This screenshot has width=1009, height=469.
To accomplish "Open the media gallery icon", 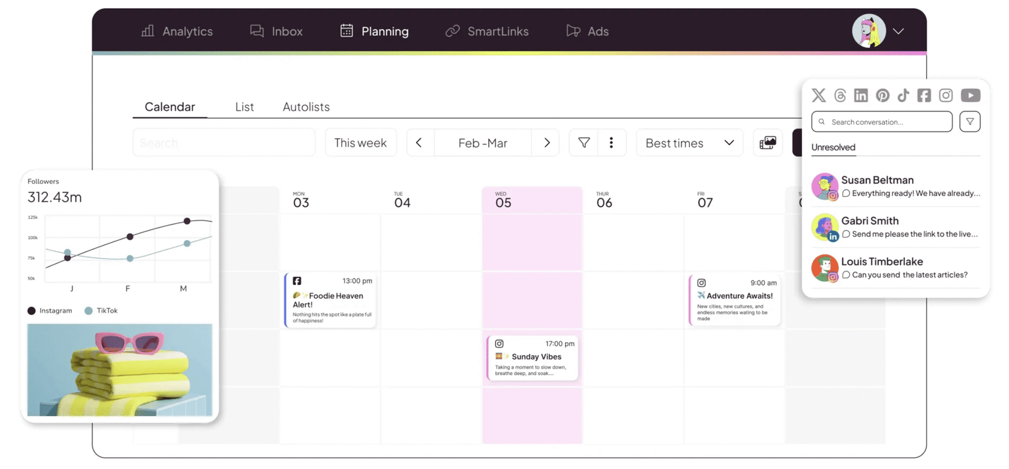I will [x=767, y=143].
